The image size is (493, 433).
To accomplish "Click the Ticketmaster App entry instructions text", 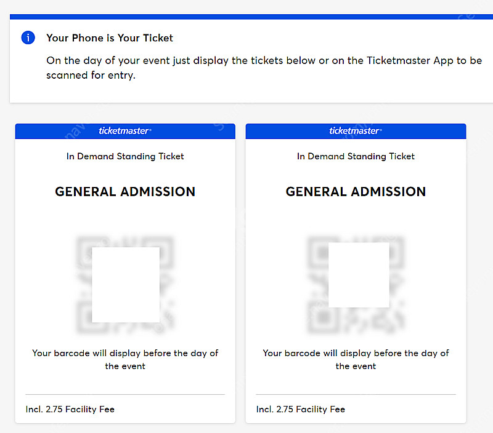I will tap(264, 68).
